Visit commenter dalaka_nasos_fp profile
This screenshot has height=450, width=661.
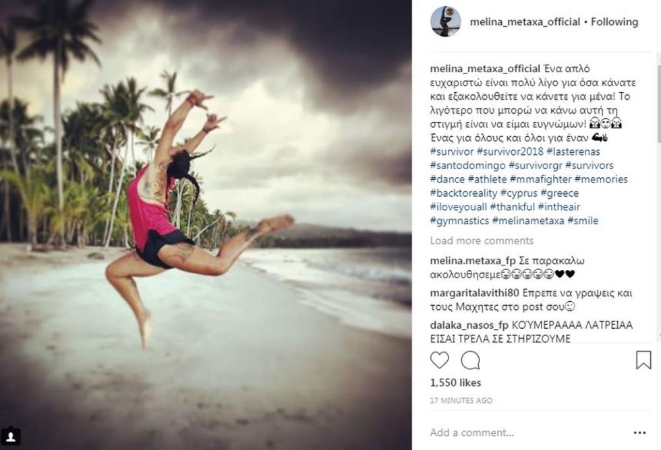(469, 325)
